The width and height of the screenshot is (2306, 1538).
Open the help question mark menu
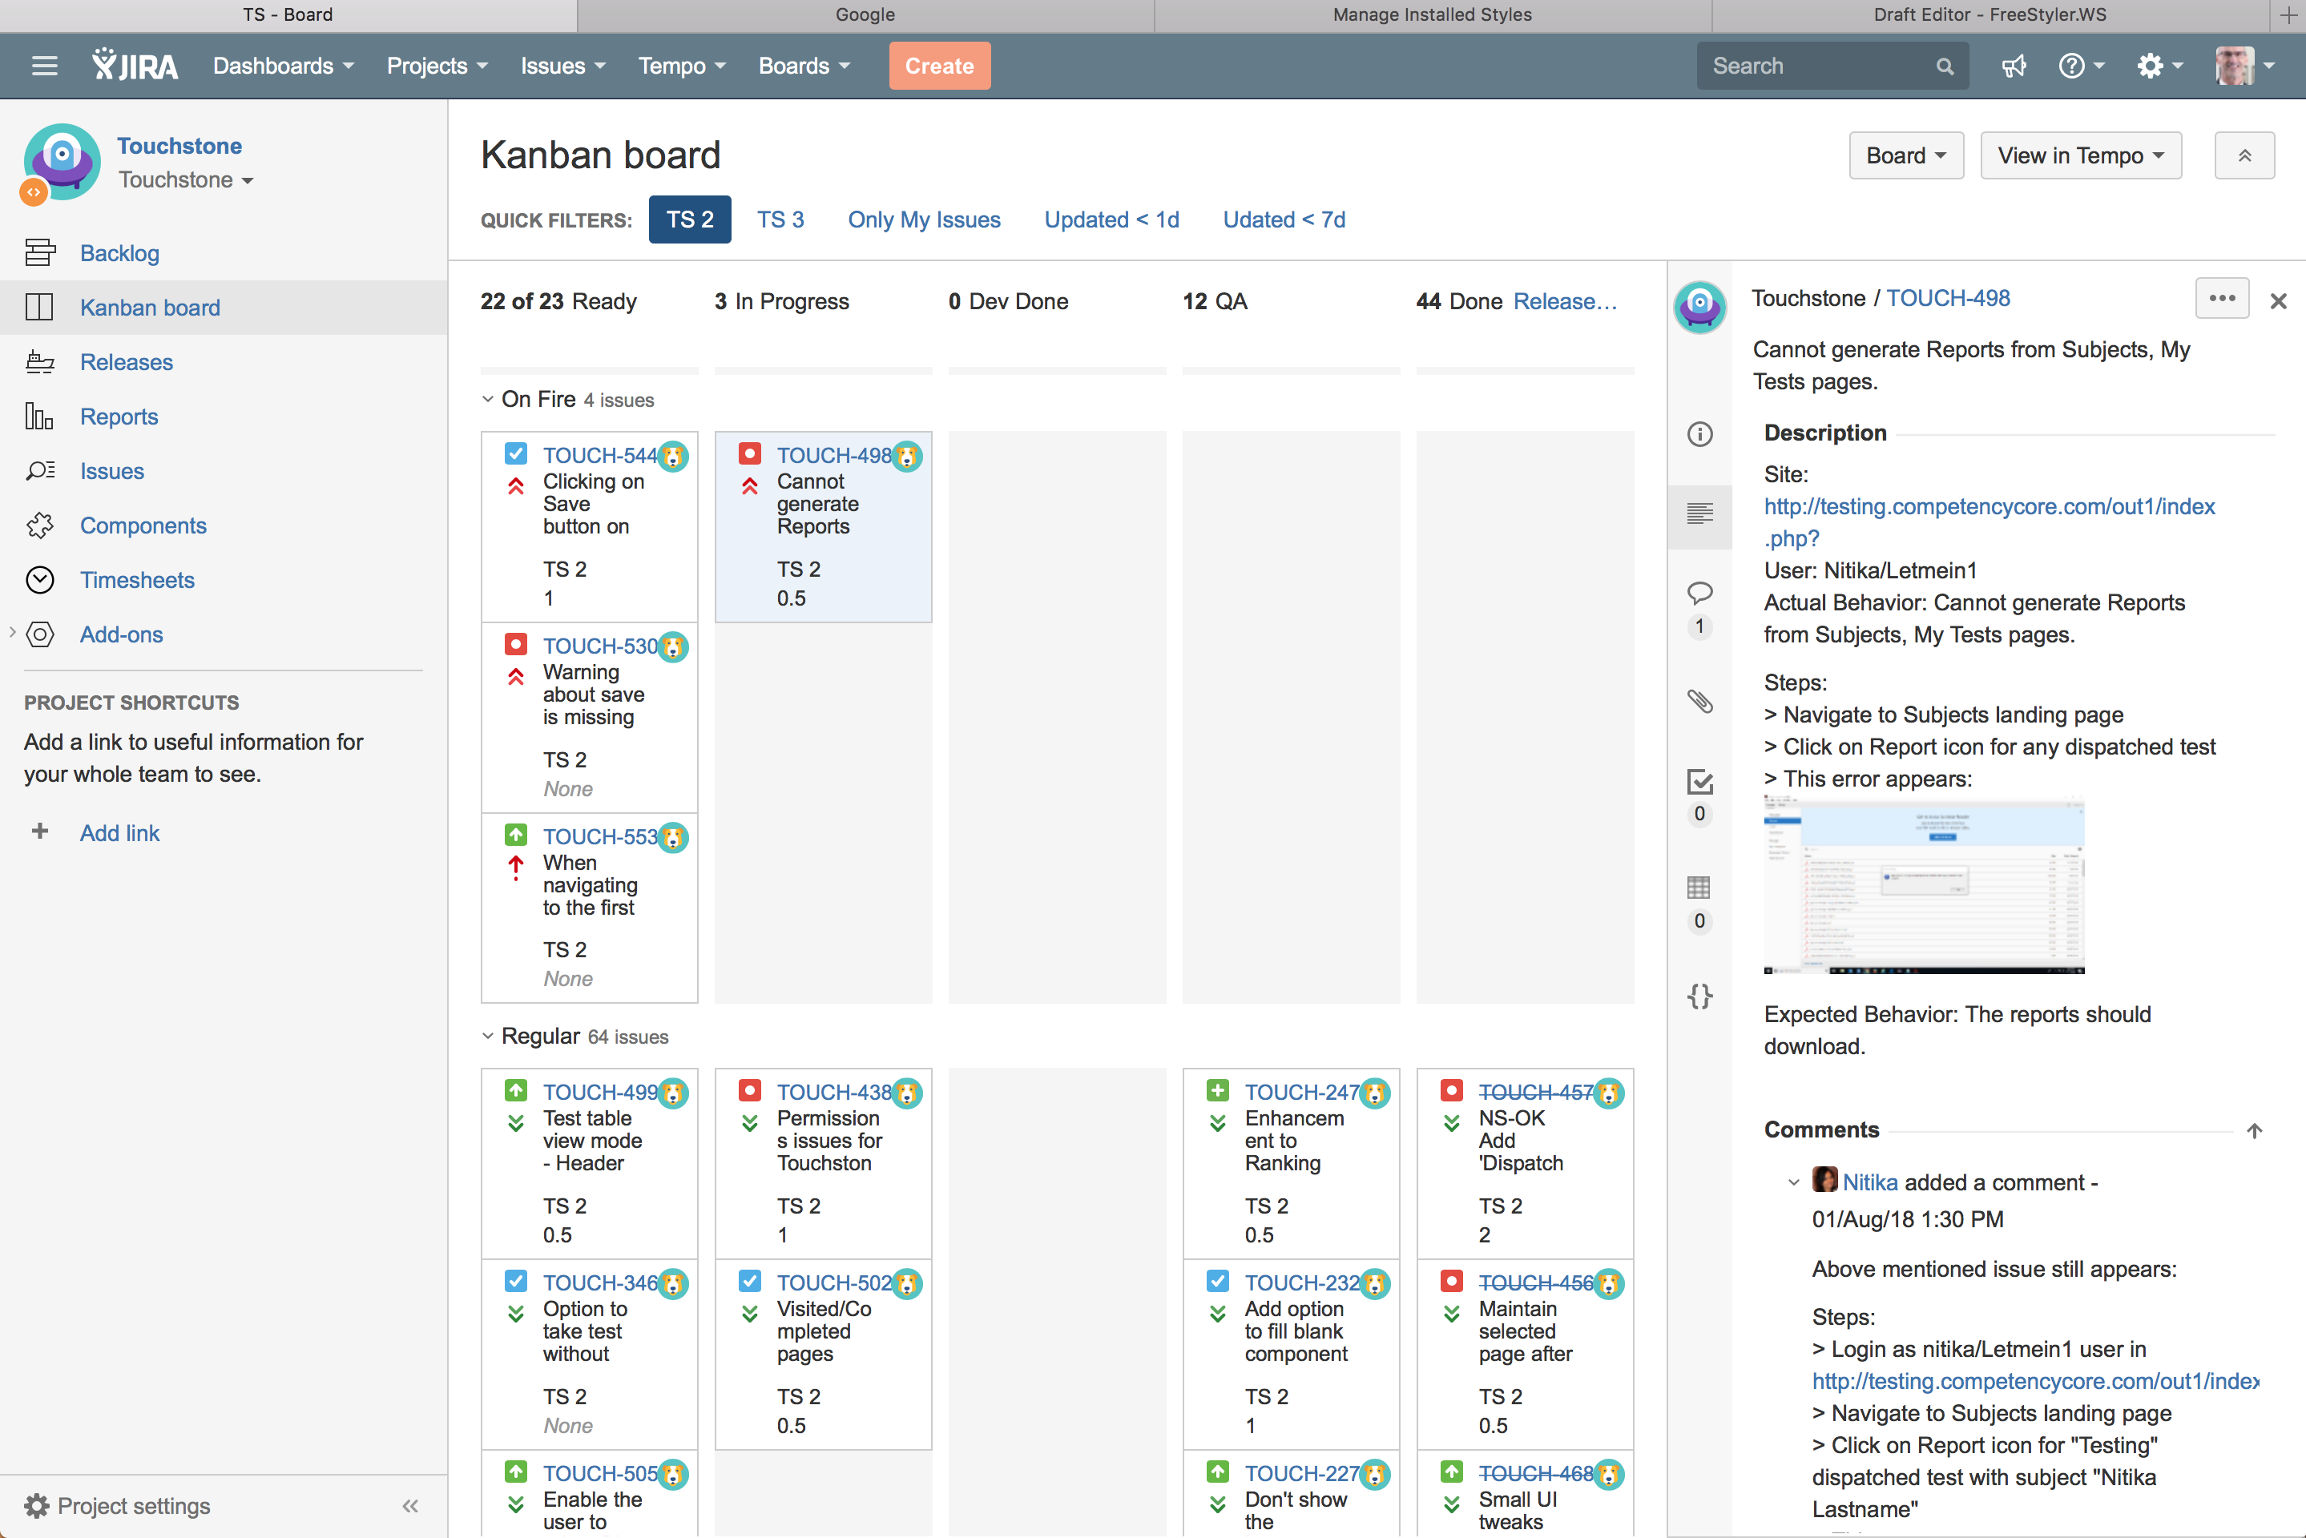click(x=2080, y=66)
